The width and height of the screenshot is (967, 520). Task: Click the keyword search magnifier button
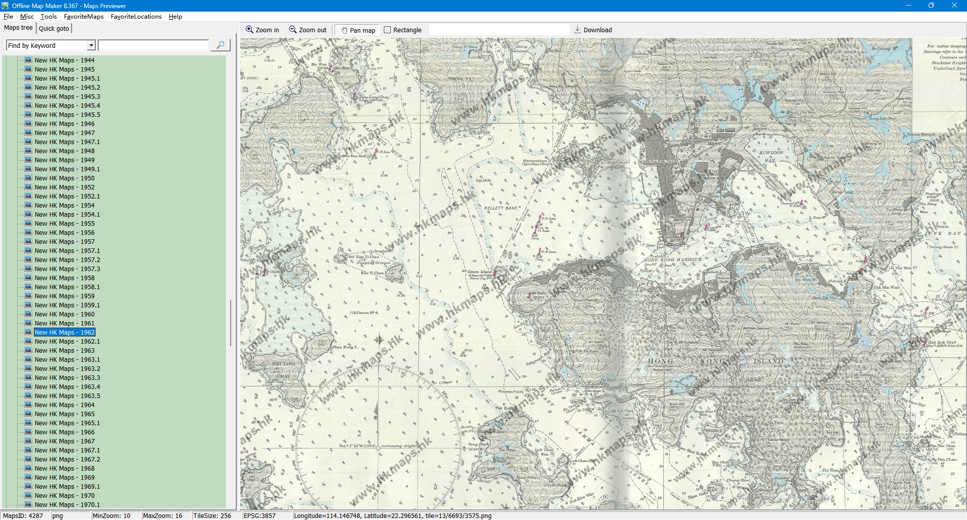220,45
